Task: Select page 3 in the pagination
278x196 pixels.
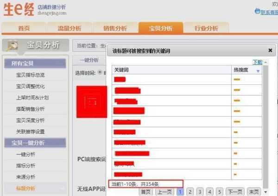Action: pyautogui.click(x=200, y=191)
